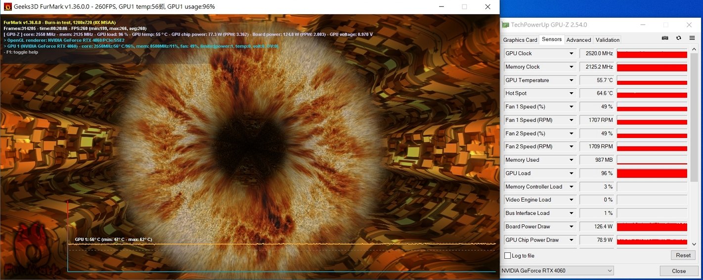The width and height of the screenshot is (703, 280).
Task: Click the GPU-Z refresh icon
Action: (x=679, y=38)
